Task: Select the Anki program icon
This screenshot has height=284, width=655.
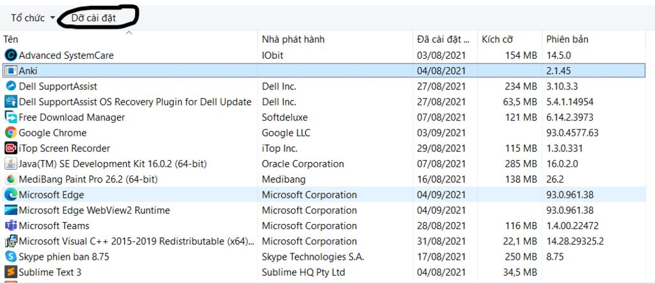Action: point(11,70)
